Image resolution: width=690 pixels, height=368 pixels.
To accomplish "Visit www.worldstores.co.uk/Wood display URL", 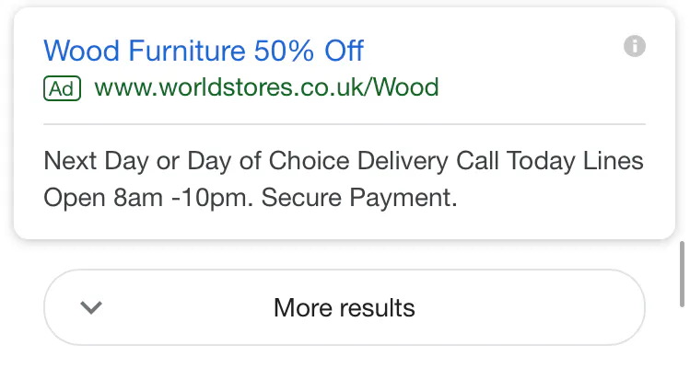I will tap(266, 88).
